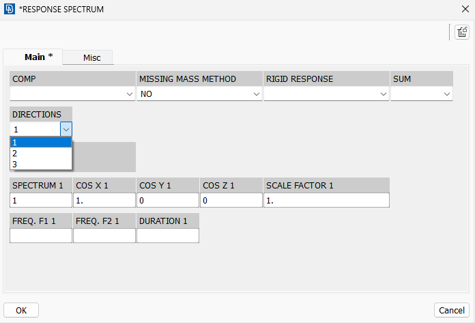Select the Main tab

[x=33, y=57]
